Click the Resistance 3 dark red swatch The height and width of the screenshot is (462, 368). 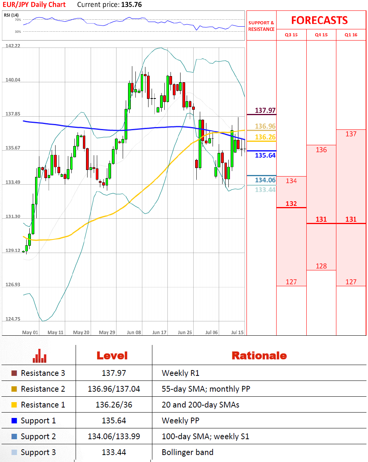(14, 373)
